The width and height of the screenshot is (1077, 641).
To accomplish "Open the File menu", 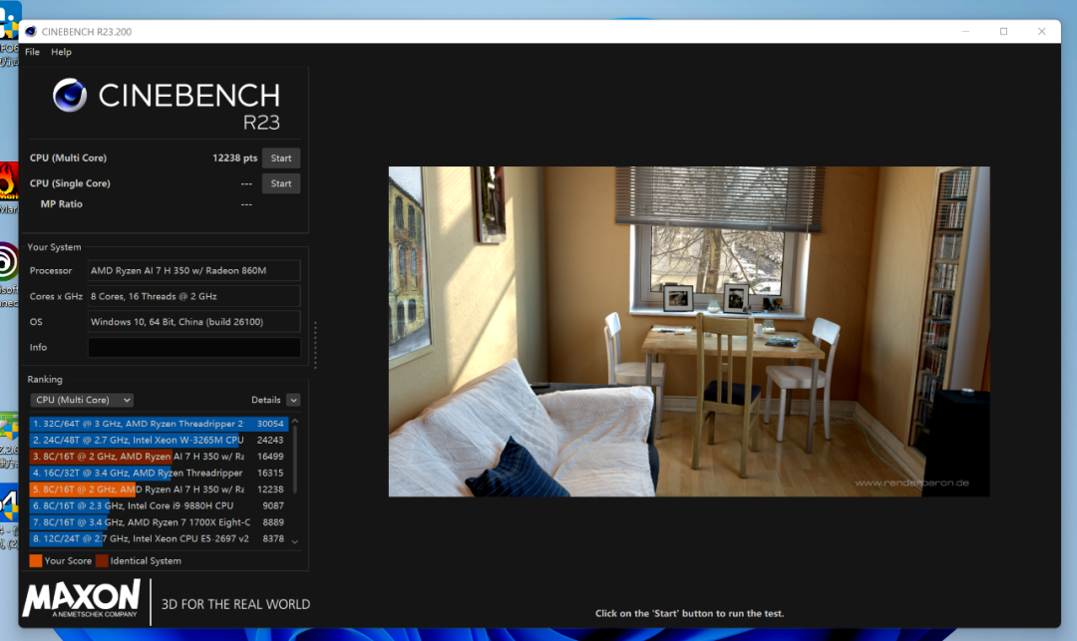I will click(32, 52).
